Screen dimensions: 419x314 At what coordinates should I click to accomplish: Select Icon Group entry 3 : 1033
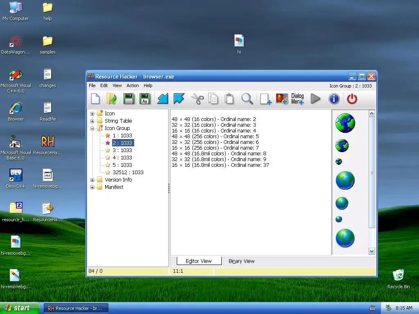(x=122, y=150)
